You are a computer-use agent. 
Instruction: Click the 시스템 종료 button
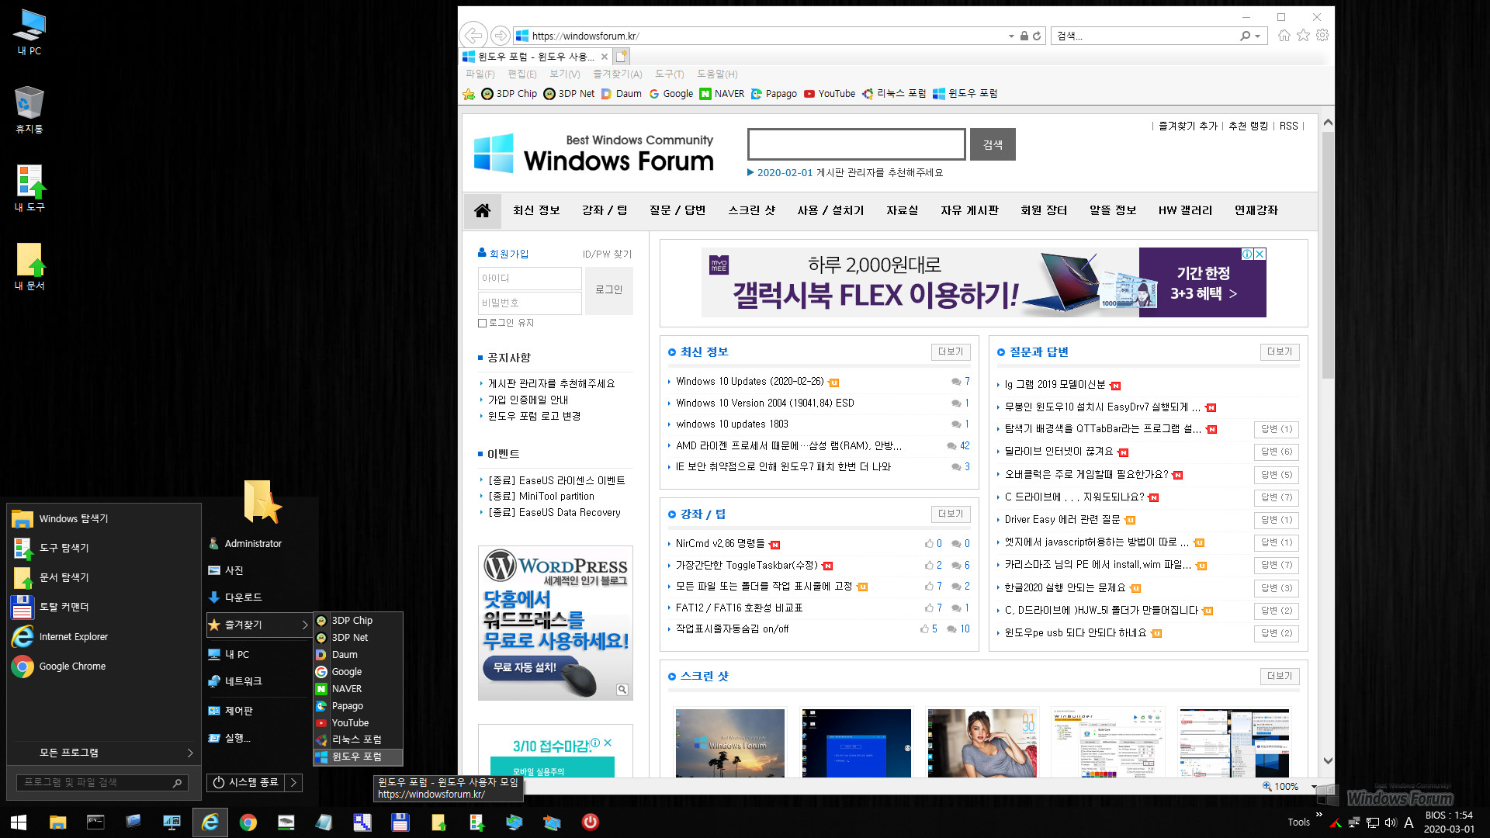246,783
